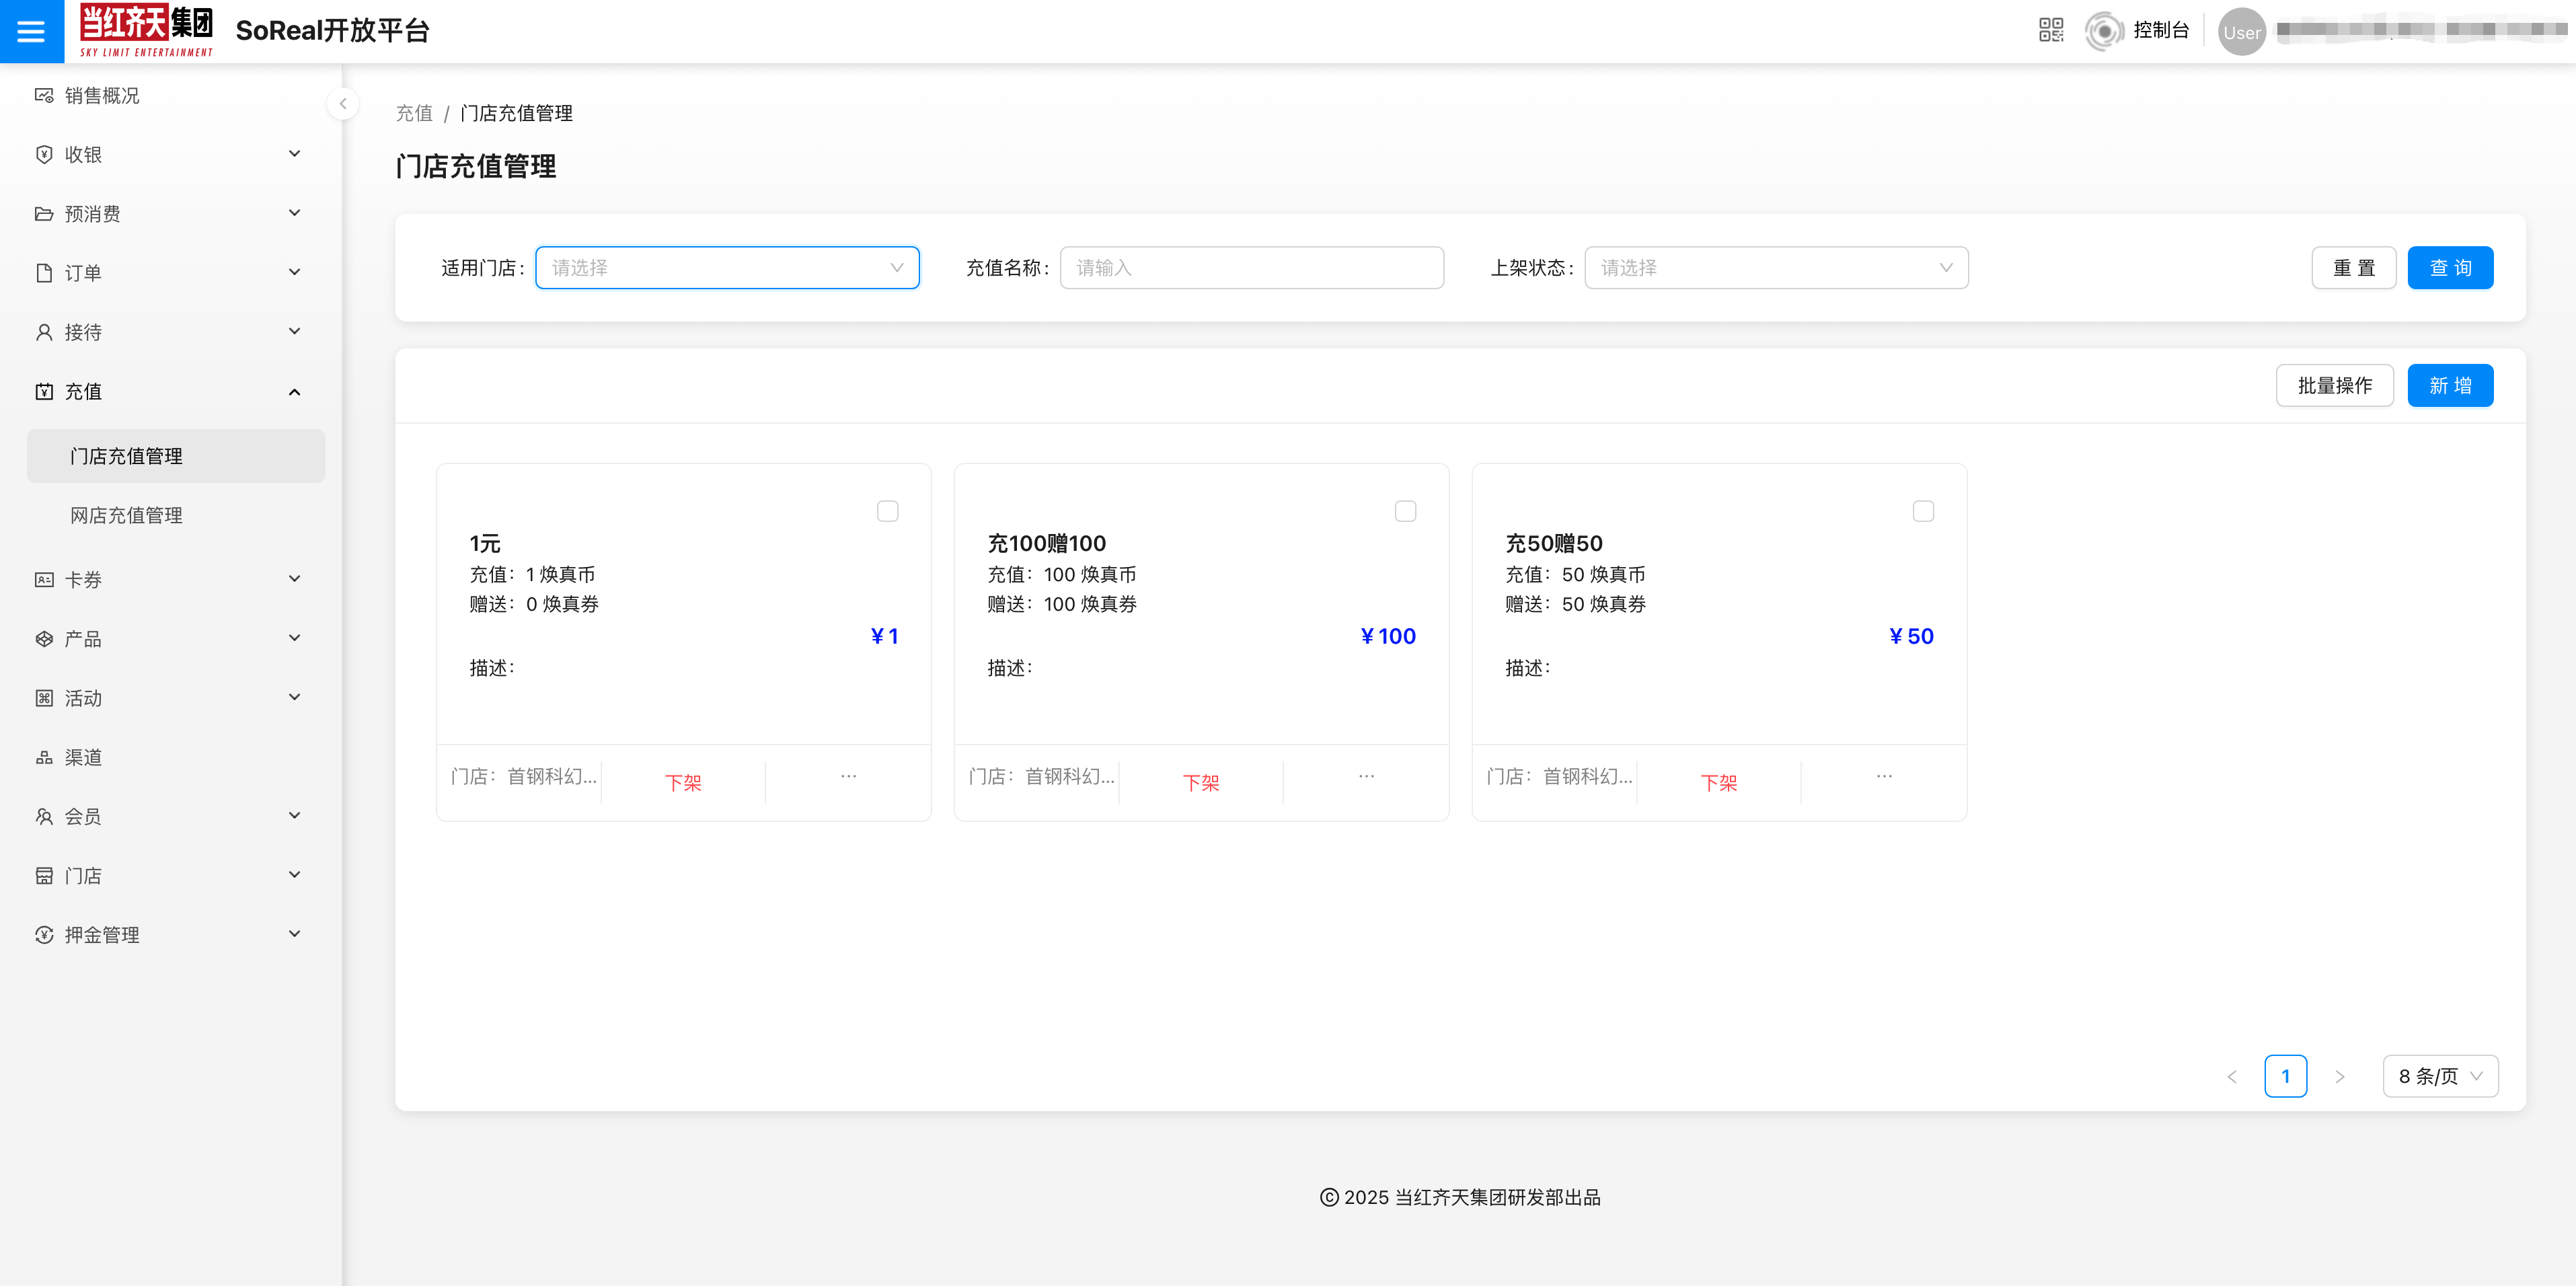The image size is (2576, 1286).
Task: Expand the 门店 menu chevron
Action: coord(295,875)
